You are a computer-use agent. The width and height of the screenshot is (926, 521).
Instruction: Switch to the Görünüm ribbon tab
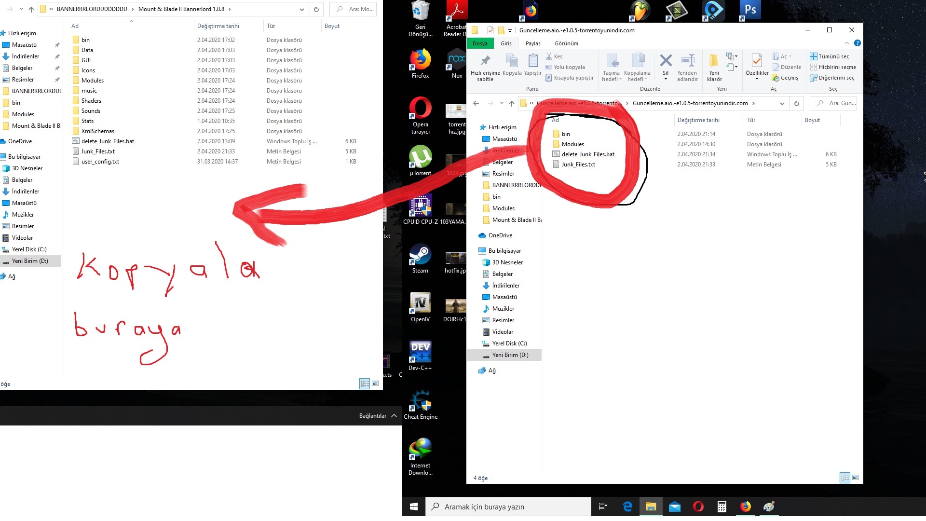tap(566, 43)
